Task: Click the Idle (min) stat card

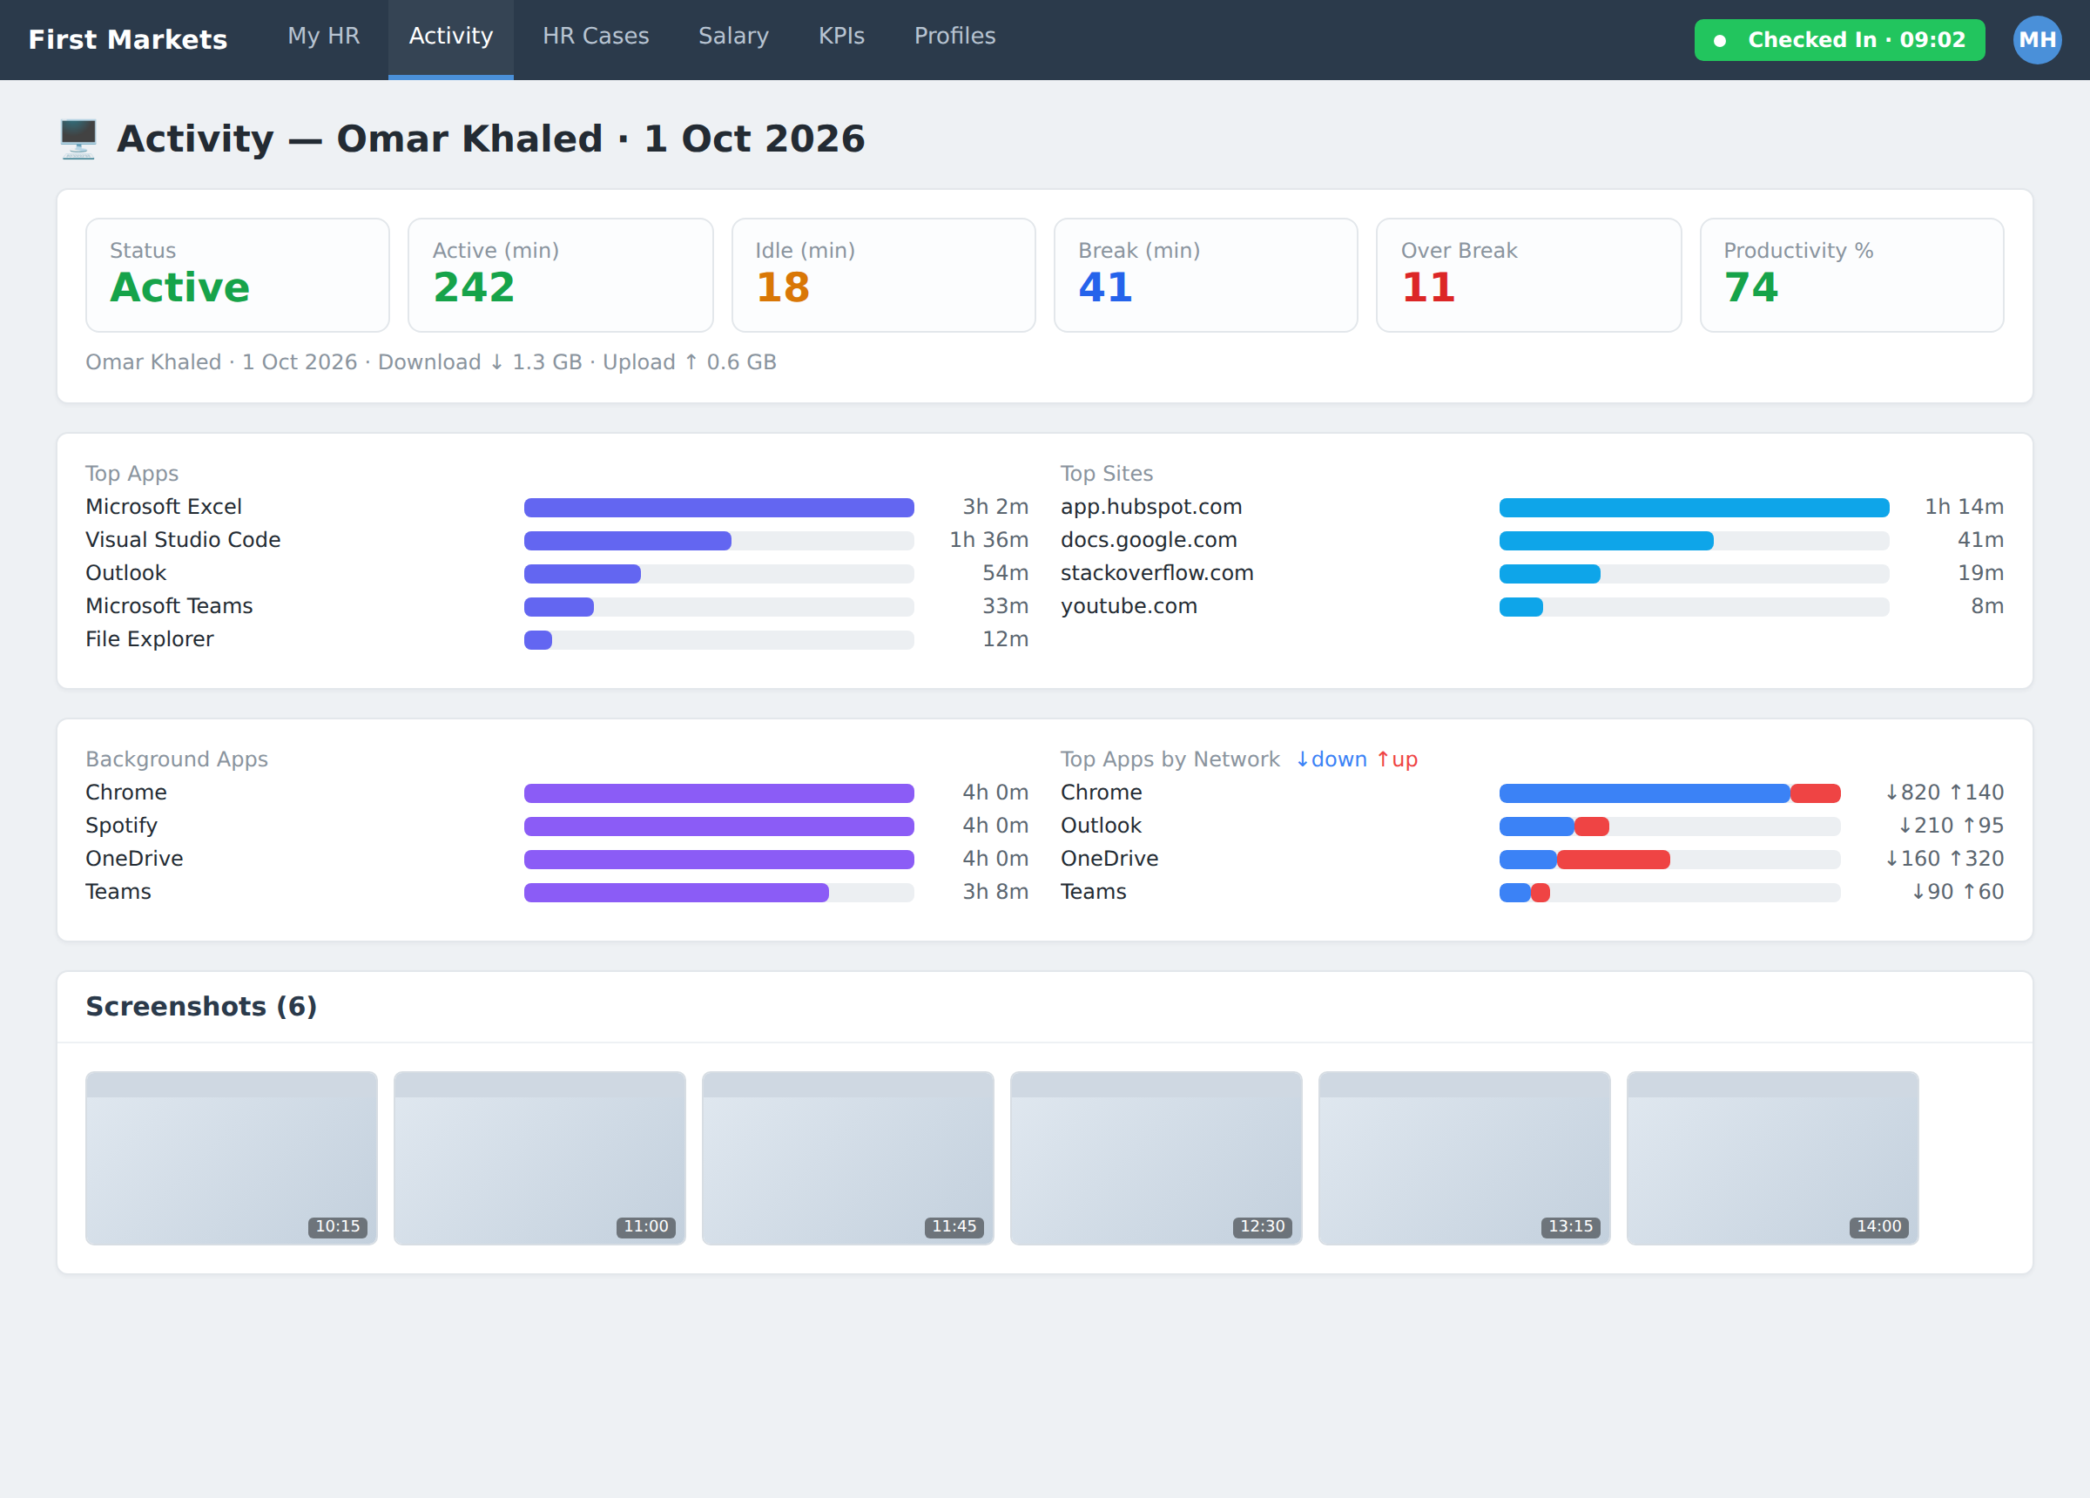Action: click(883, 274)
